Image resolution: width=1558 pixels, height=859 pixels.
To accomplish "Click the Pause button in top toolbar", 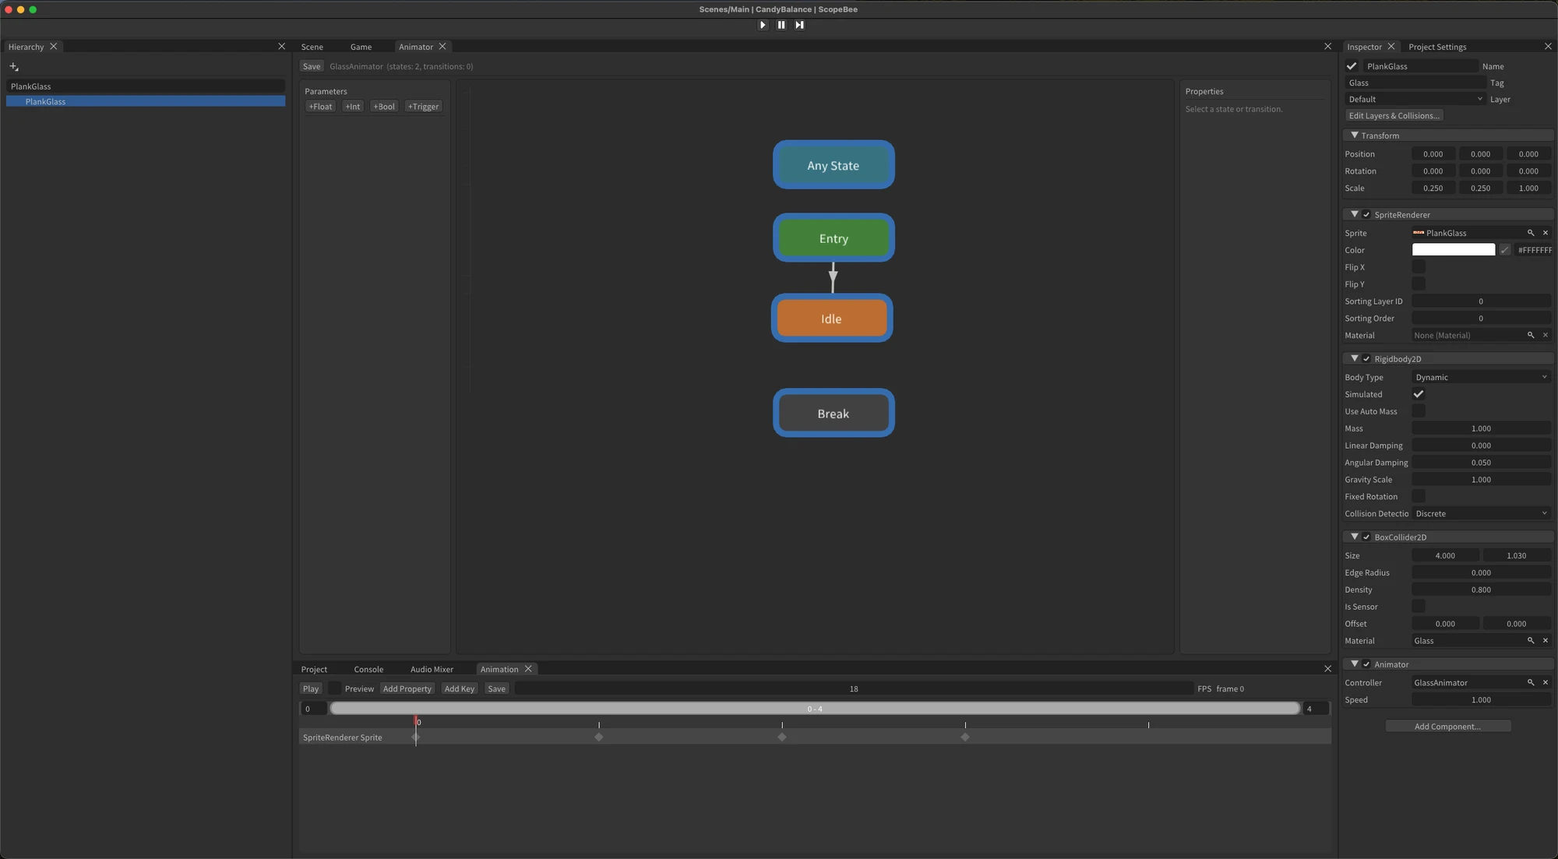I will [x=781, y=25].
